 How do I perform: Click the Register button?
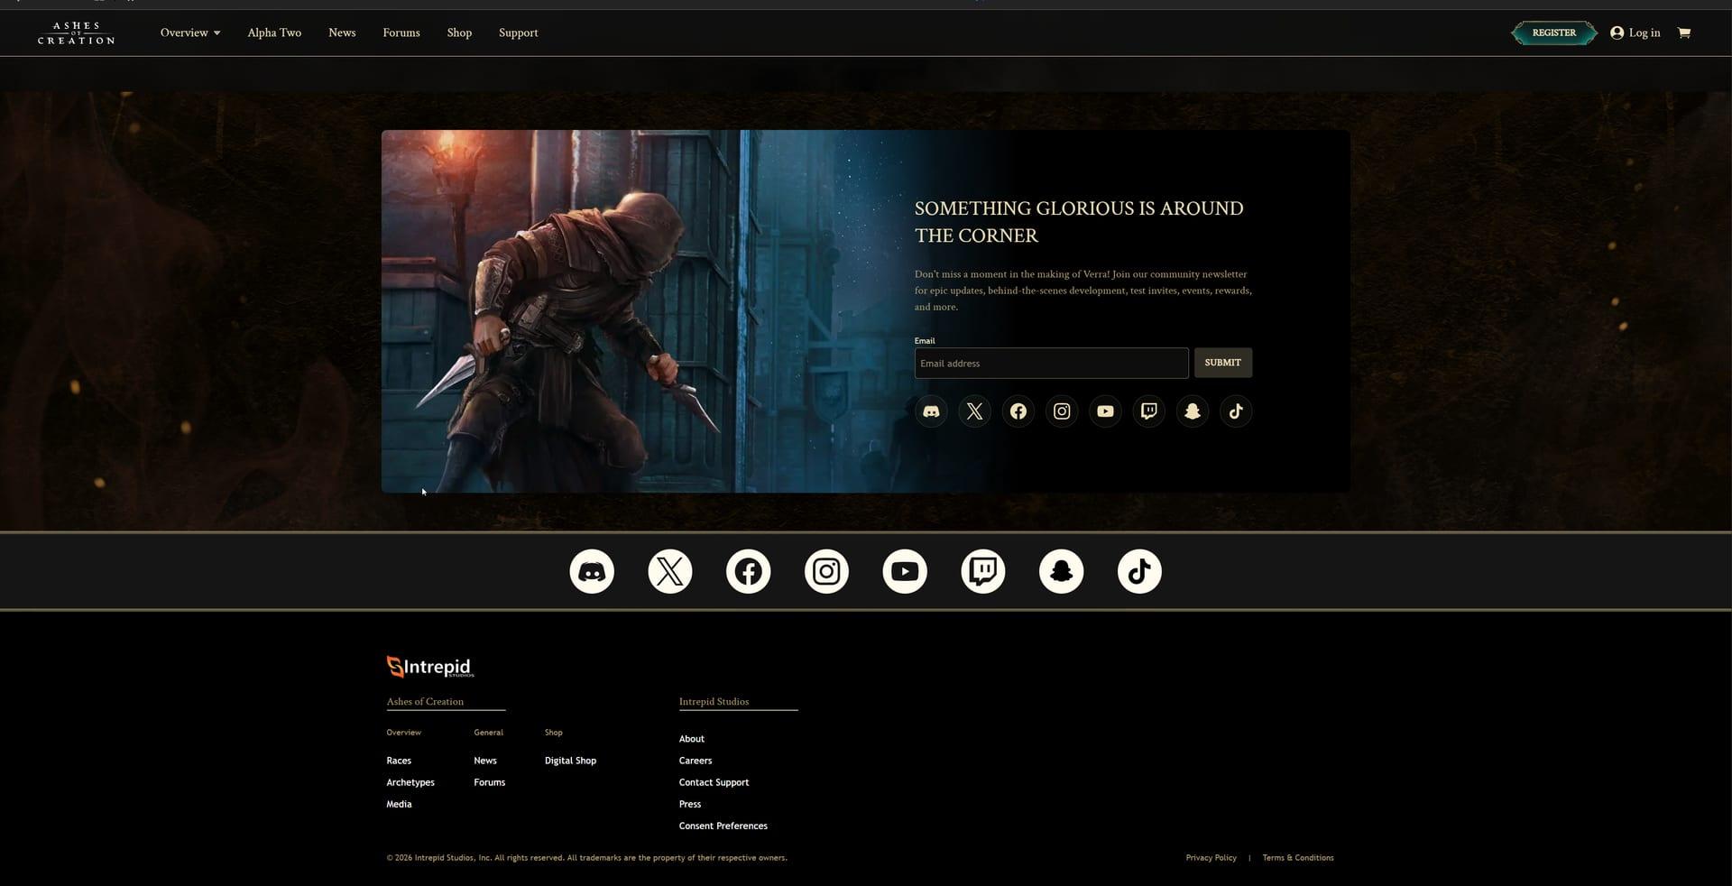pos(1554,32)
